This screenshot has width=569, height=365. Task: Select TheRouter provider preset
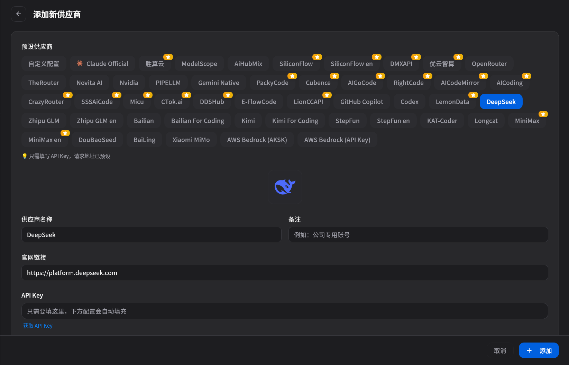click(44, 83)
